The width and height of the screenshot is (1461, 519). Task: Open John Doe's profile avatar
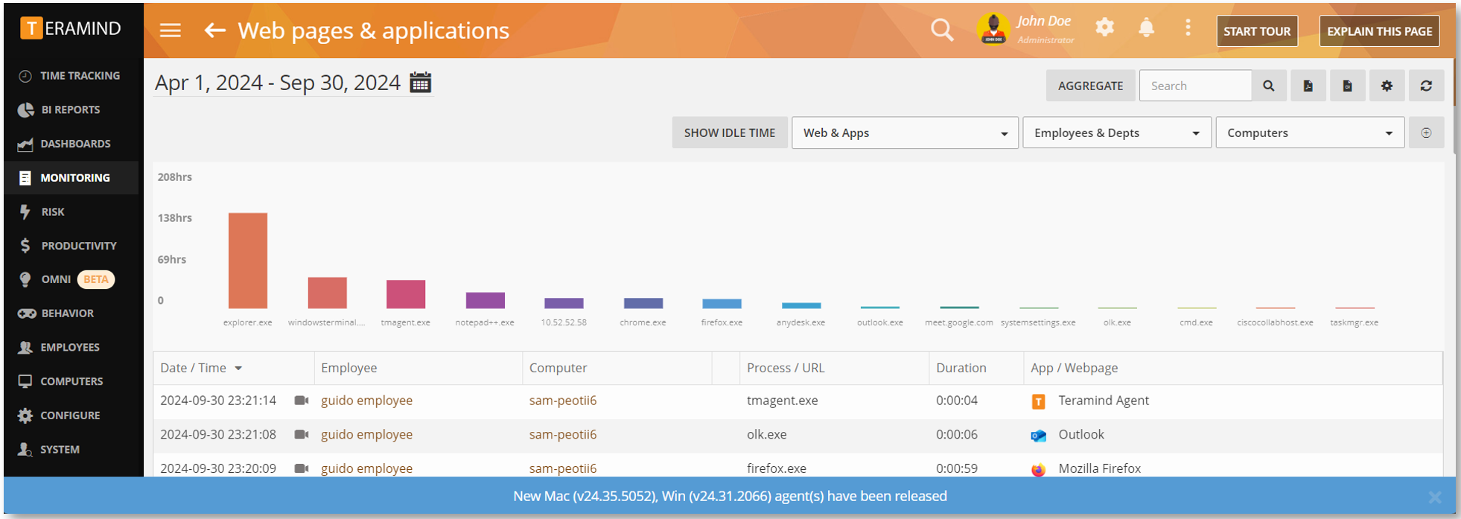click(x=993, y=30)
